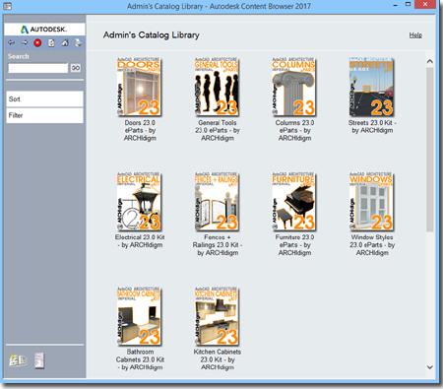This screenshot has width=443, height=389.
Task: Click into the Search input field
Action: coord(38,68)
